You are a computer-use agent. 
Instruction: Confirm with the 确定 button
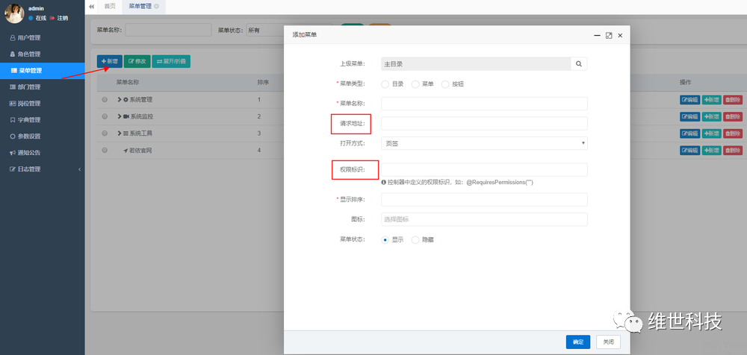tap(578, 342)
